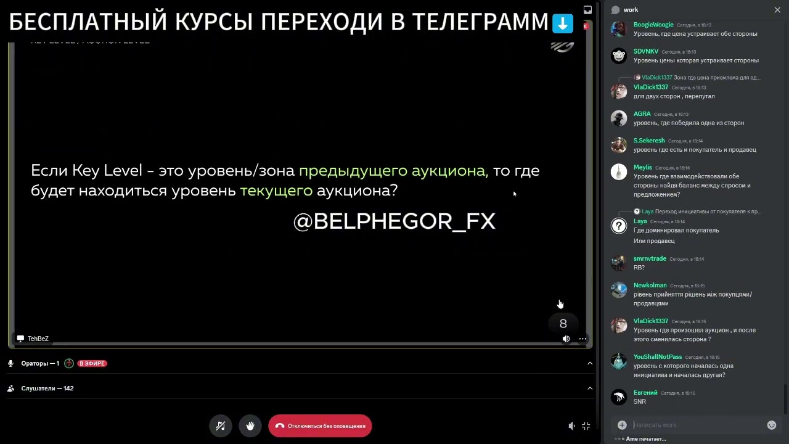Viewport: 789px width, 444px height.
Task: Click the 'Ораторы — 1' header label
Action: pyautogui.click(x=40, y=363)
